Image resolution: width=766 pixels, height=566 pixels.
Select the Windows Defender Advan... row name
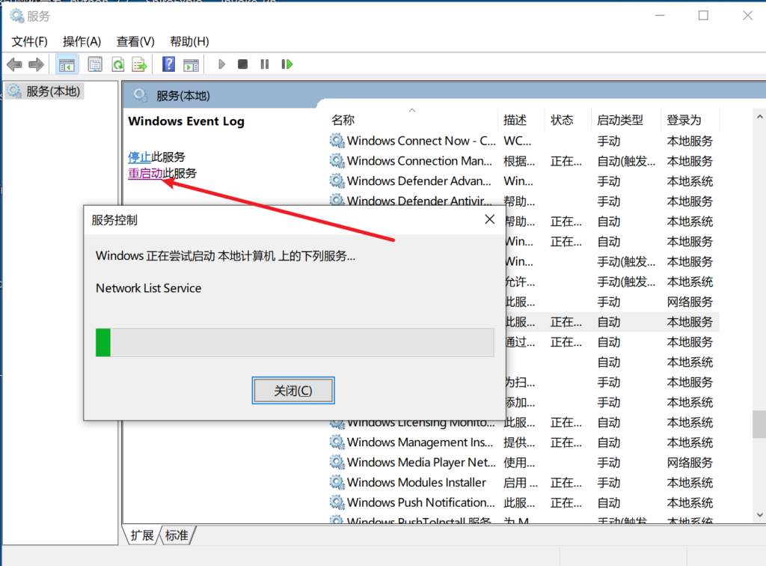(x=419, y=181)
